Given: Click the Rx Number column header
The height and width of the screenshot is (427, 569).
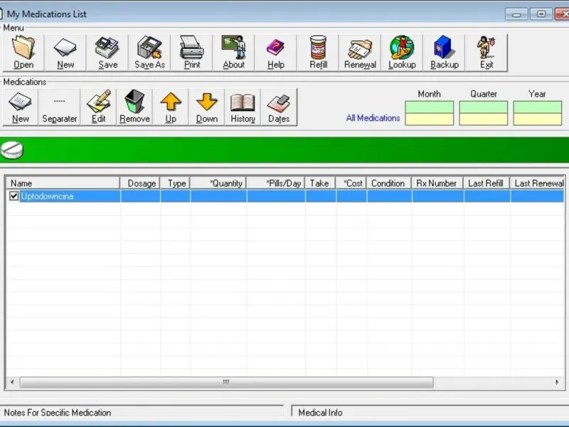Looking at the screenshot, I should click(x=437, y=184).
